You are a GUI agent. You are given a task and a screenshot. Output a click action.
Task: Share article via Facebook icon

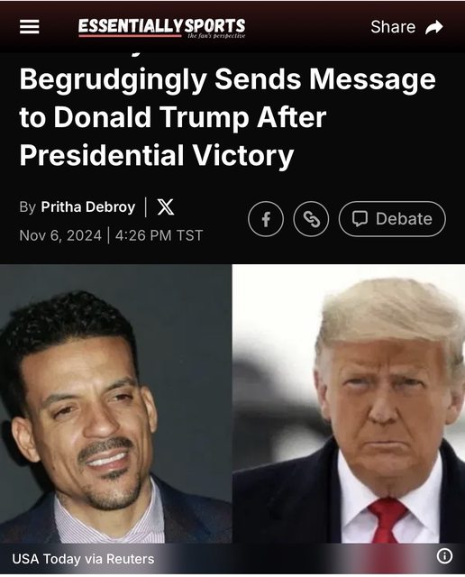(x=266, y=219)
